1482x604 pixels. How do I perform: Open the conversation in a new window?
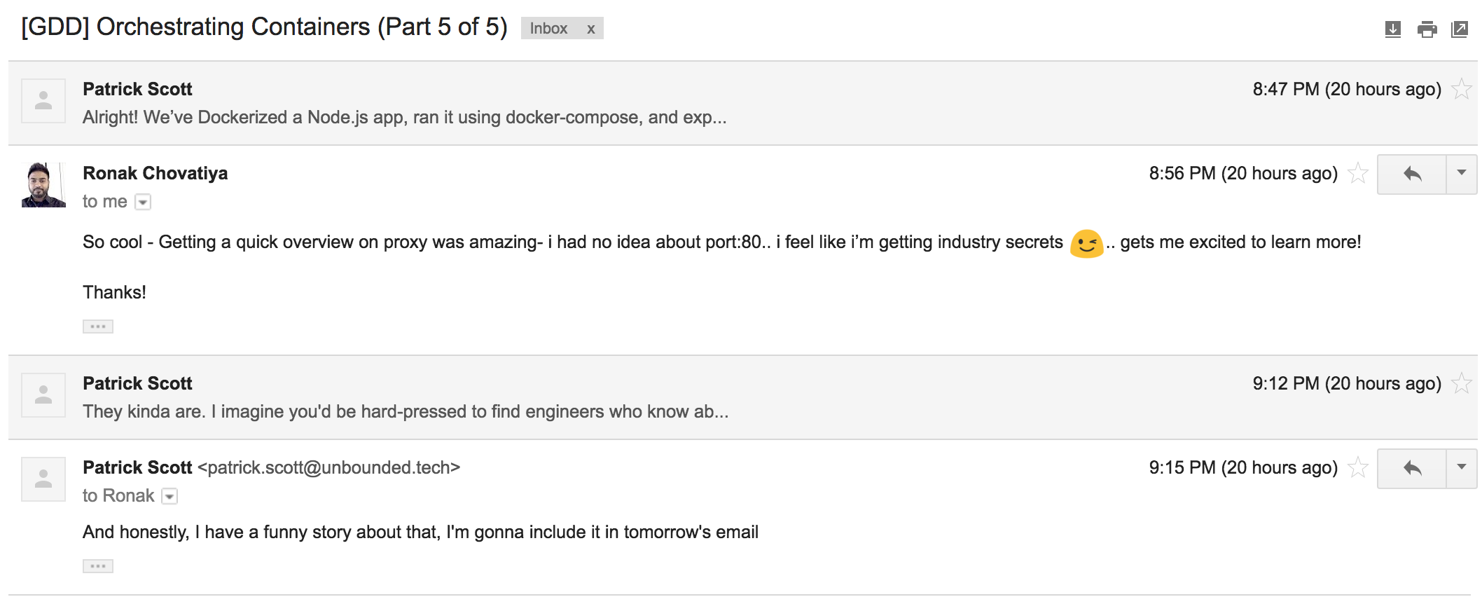pyautogui.click(x=1460, y=29)
